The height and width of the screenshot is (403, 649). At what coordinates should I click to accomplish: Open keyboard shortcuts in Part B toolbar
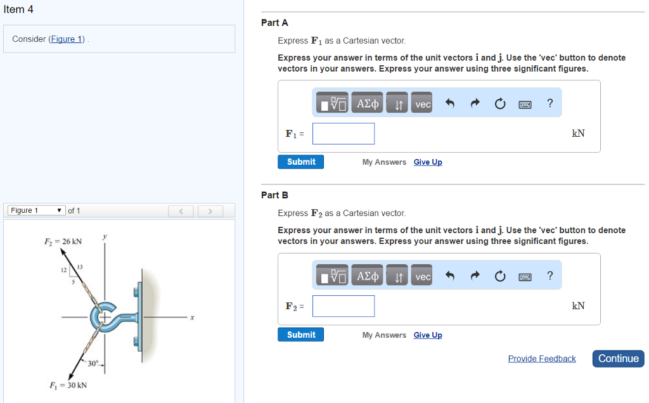525,277
